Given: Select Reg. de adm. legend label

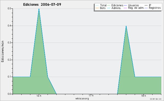Looking at the screenshot, I should coord(136,8).
